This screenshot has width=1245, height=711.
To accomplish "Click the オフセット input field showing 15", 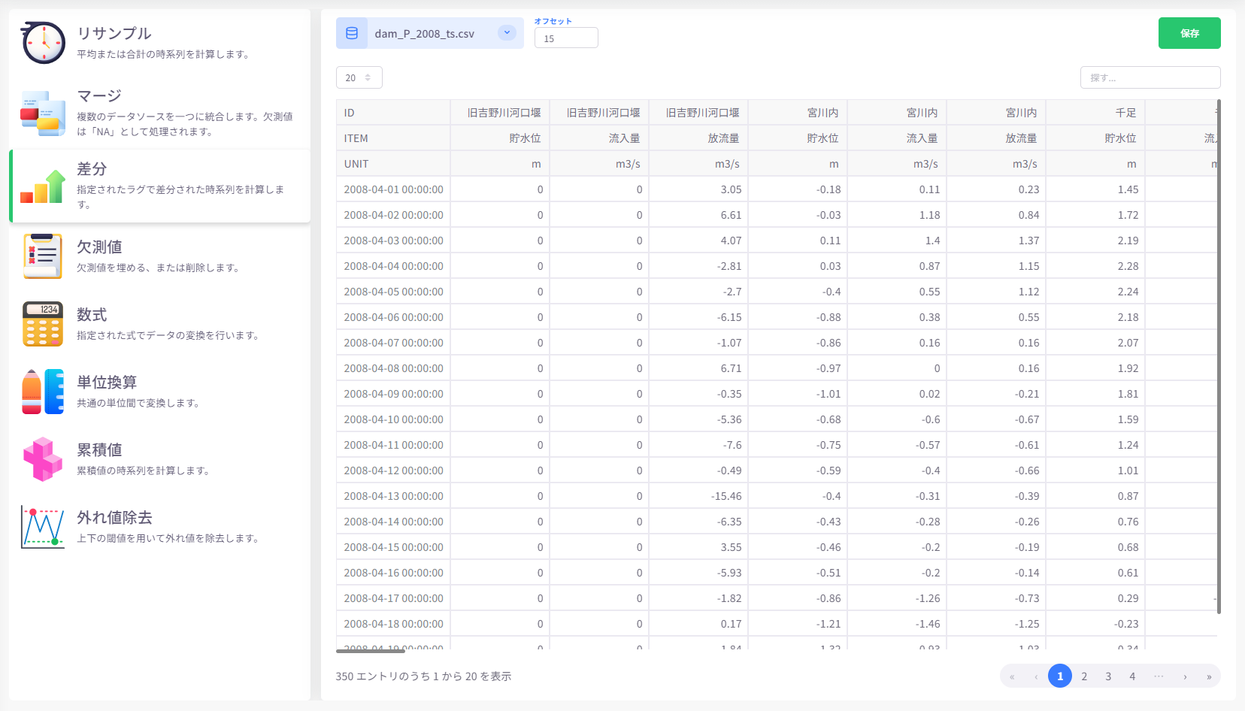I will coord(566,38).
